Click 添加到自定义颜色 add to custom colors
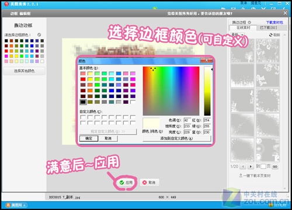Viewport: 292px width, 210px height. click(177, 138)
